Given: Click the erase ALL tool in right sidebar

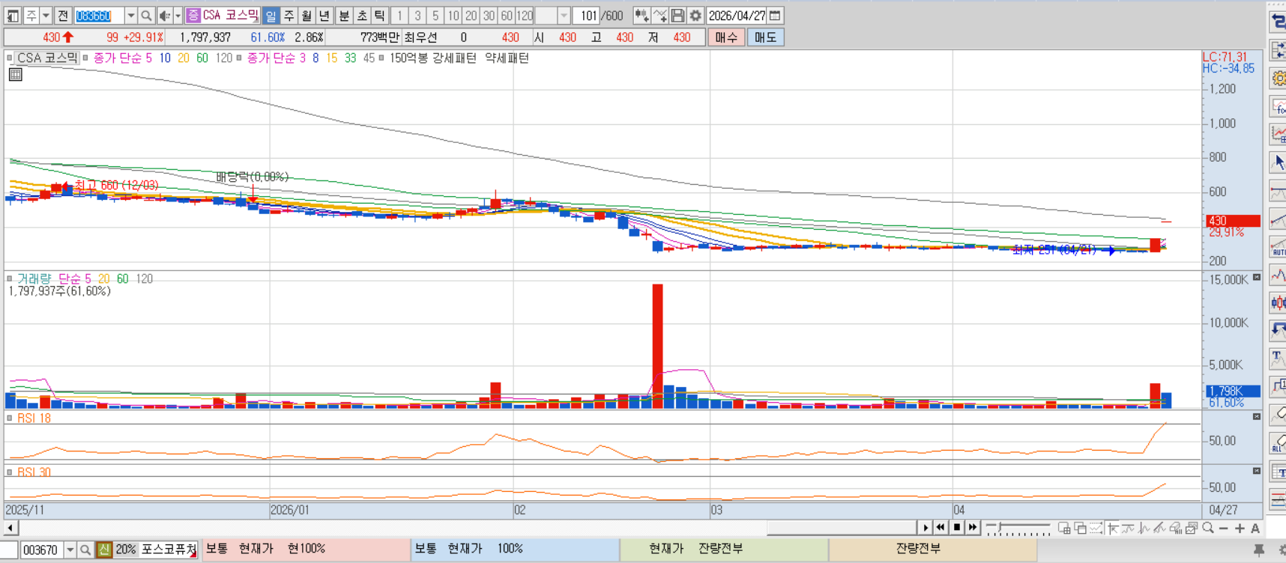Looking at the screenshot, I should coord(1278,443).
